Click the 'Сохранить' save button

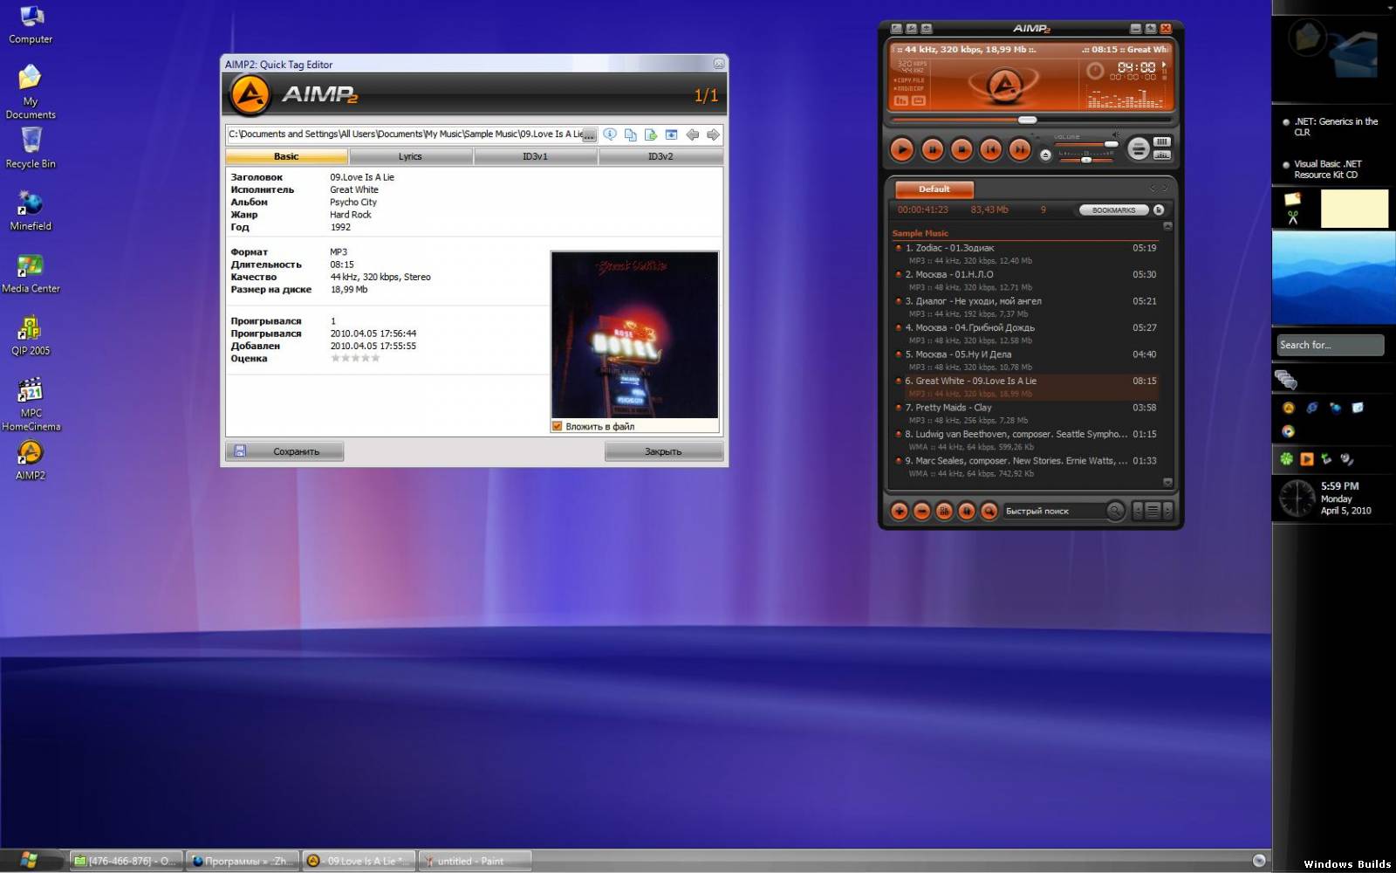tap(284, 451)
